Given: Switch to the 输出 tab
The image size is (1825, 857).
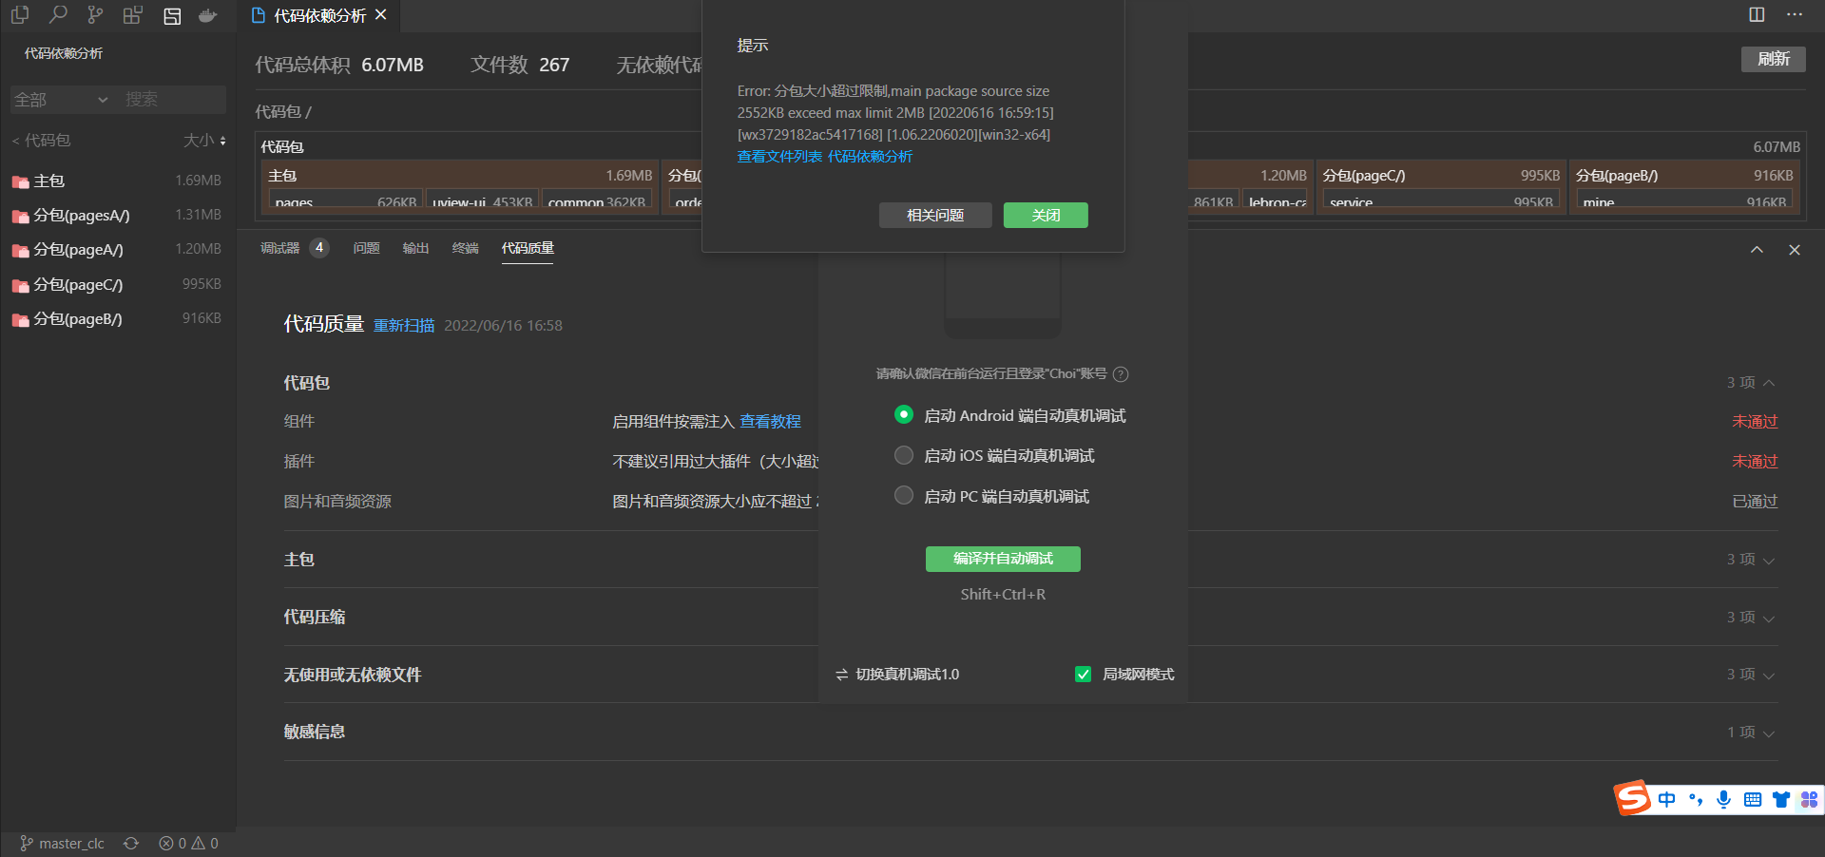Looking at the screenshot, I should pyautogui.click(x=415, y=248).
